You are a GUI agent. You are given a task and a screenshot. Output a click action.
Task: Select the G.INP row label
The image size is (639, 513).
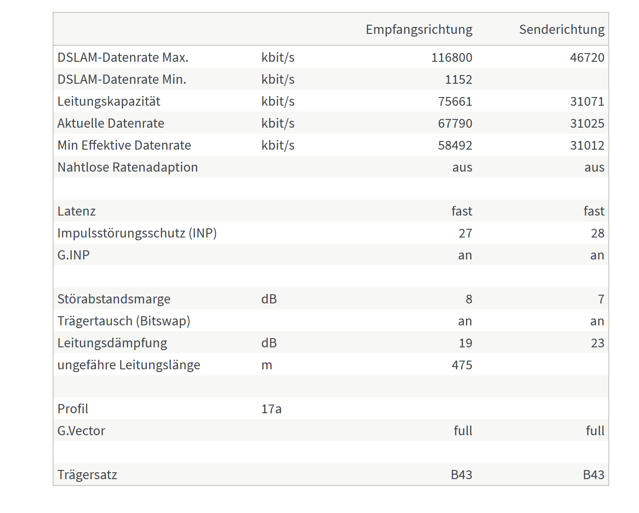[x=73, y=255]
